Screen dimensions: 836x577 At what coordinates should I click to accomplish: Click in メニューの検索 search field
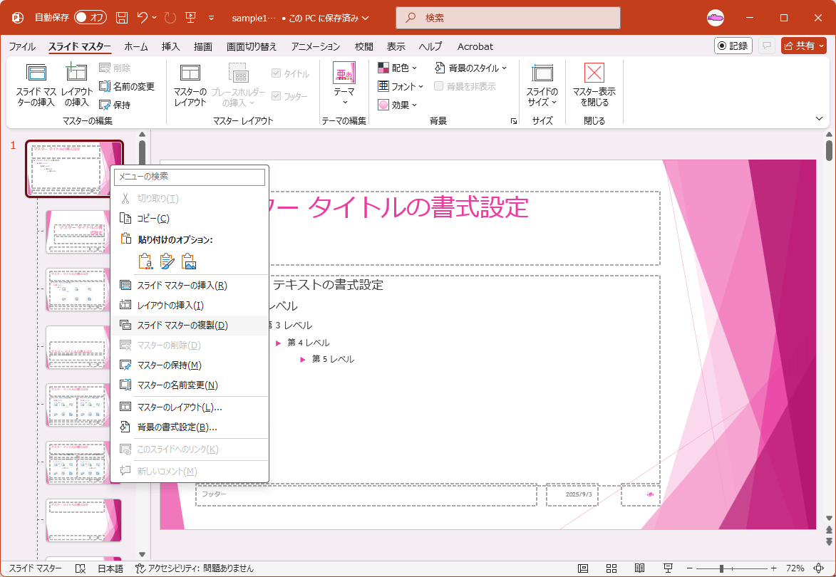click(x=190, y=177)
